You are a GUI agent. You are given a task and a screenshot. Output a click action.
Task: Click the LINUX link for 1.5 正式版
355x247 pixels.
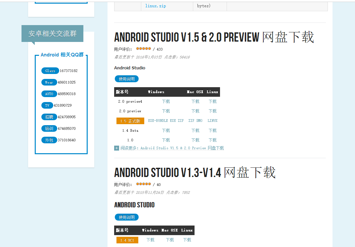tap(213, 121)
